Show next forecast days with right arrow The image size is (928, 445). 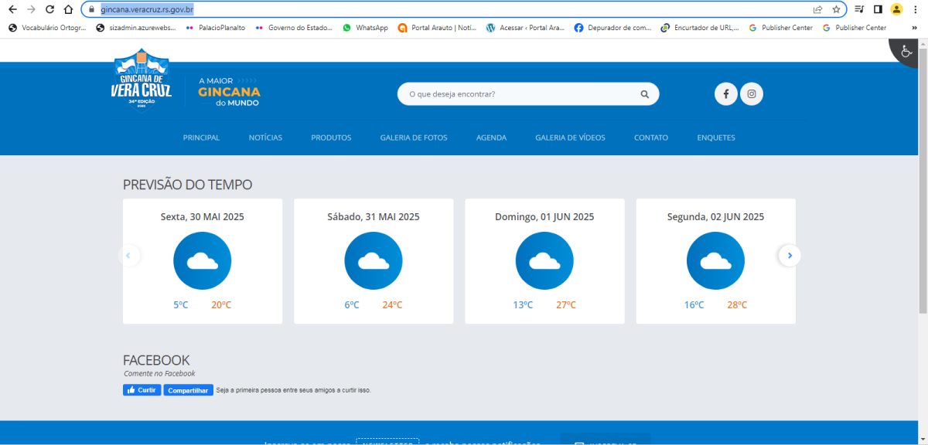[x=790, y=255]
